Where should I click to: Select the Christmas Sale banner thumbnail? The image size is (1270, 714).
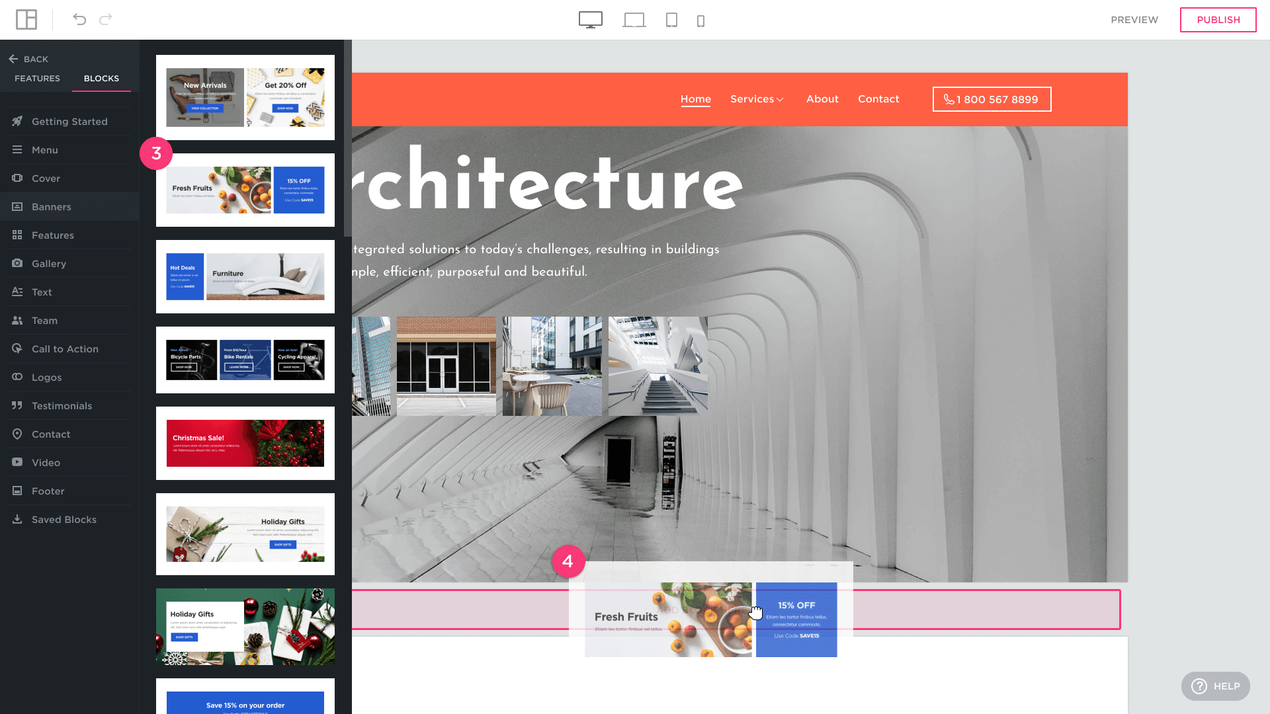click(x=245, y=443)
